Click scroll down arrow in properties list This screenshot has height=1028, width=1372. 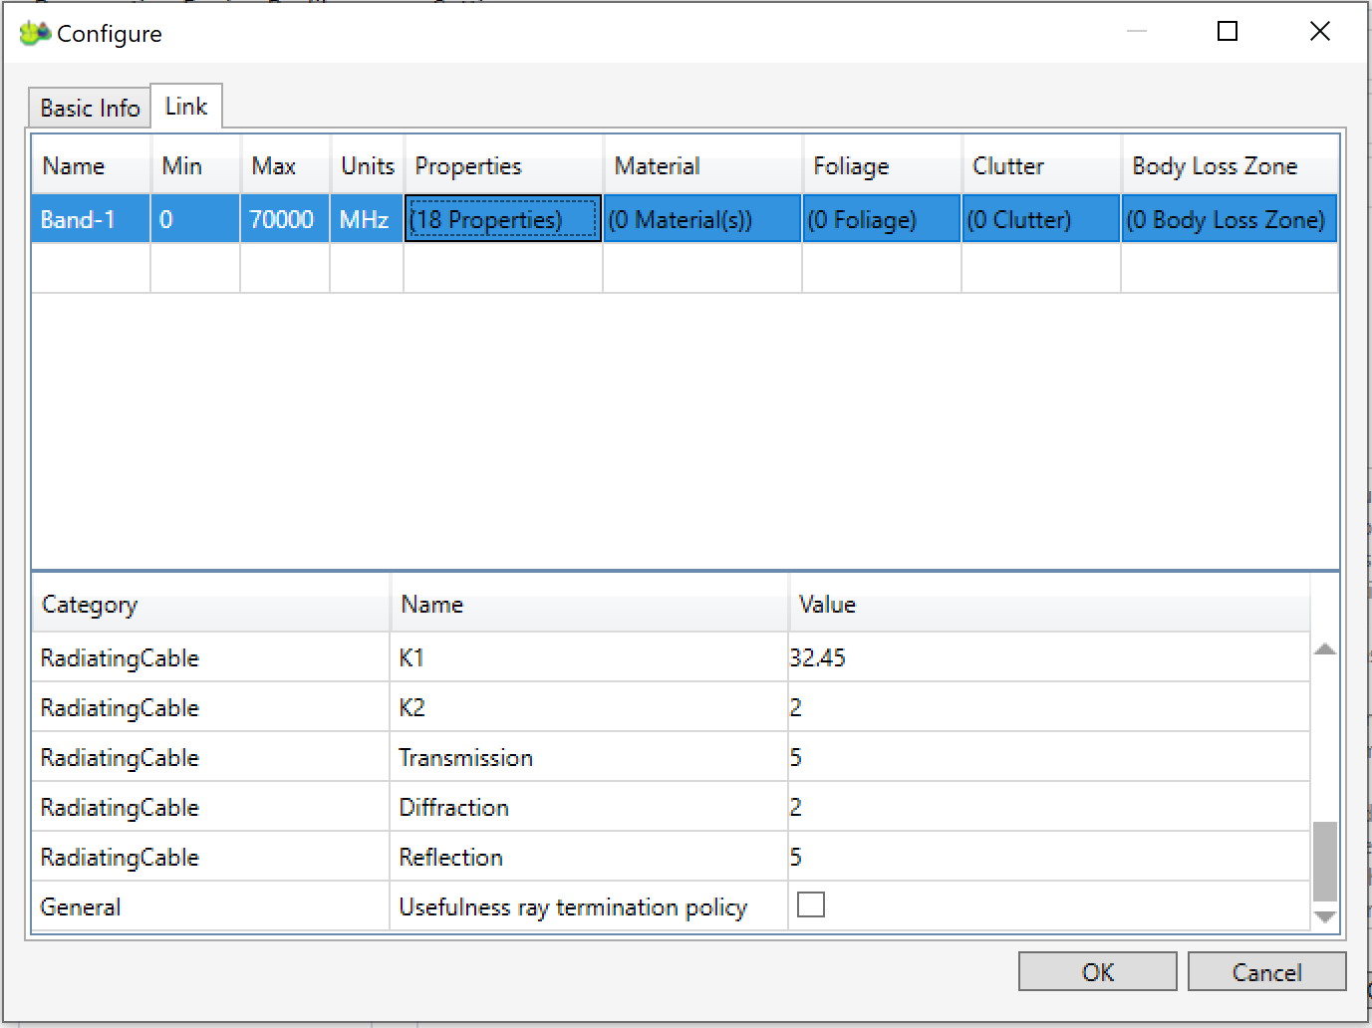tap(1324, 917)
